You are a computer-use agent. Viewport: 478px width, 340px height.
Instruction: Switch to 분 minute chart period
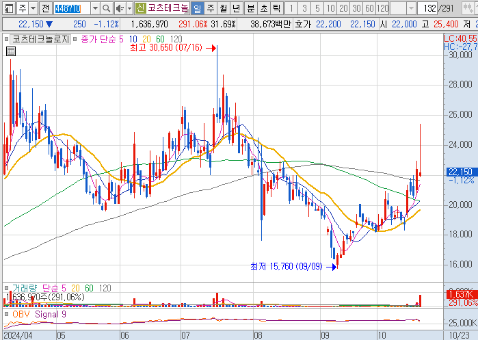click(x=250, y=8)
